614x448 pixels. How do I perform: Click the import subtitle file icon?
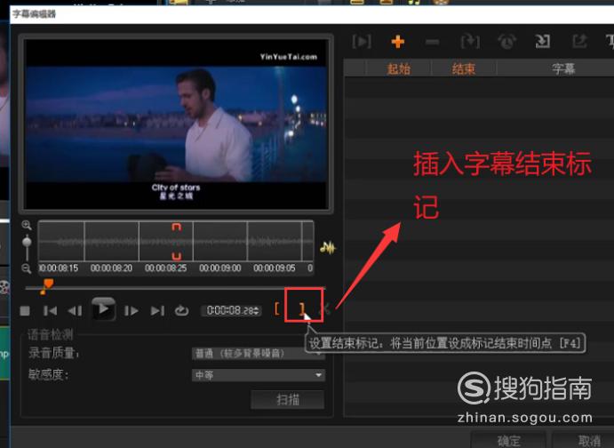tap(542, 42)
